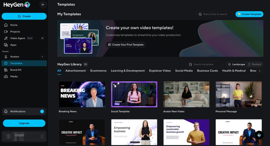Open Brand Kit
The width and height of the screenshot is (270, 146).
(x=24, y=70)
